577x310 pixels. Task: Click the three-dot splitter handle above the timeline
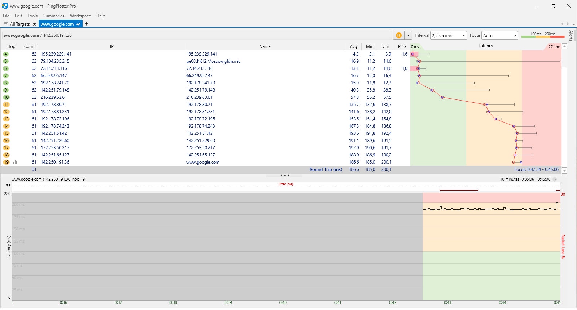tap(285, 176)
